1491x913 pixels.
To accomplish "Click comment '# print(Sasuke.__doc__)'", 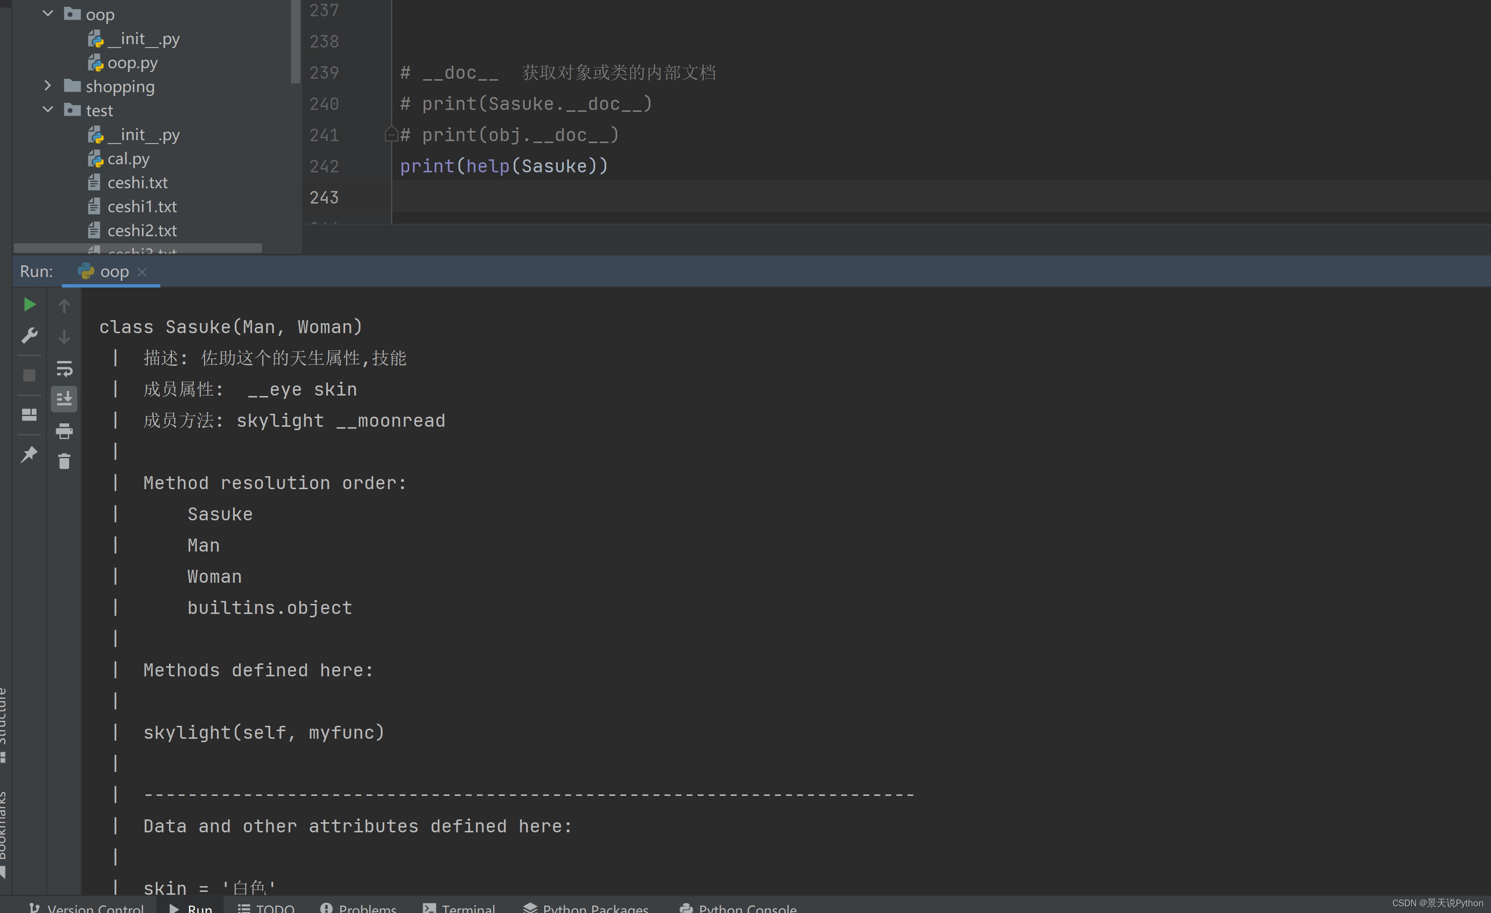I will [526, 104].
